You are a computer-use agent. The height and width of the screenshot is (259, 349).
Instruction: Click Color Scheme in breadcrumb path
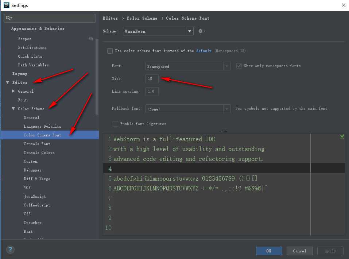[x=142, y=18]
